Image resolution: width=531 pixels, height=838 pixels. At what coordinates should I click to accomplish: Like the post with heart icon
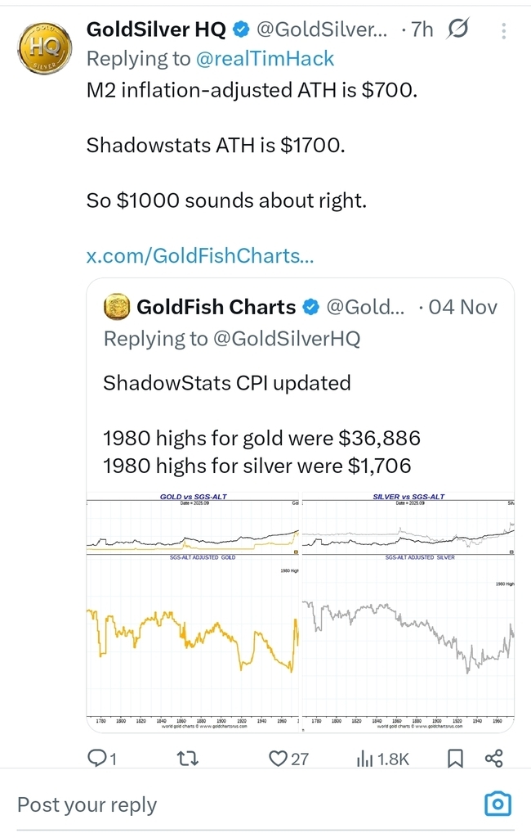click(279, 759)
